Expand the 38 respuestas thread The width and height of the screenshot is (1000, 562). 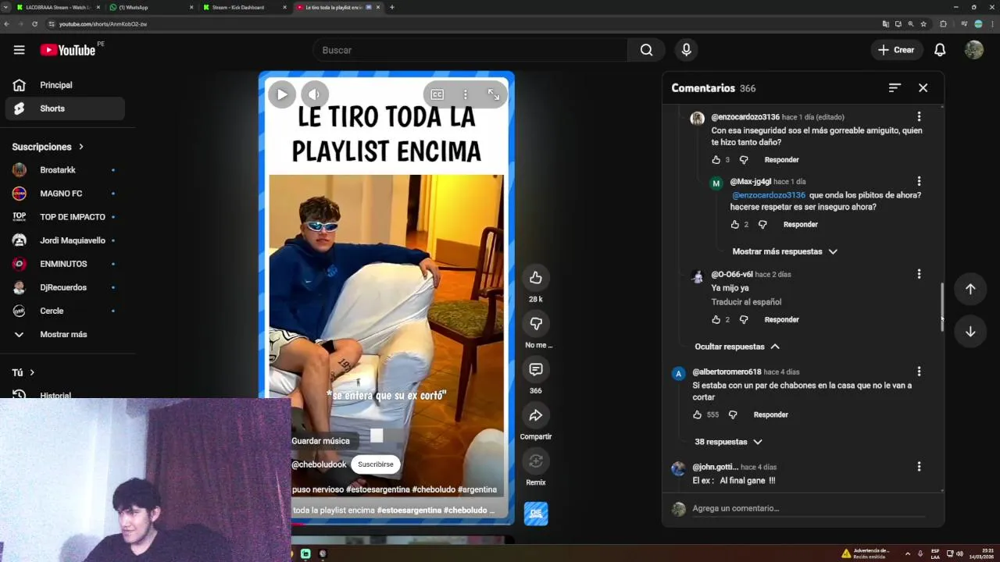pyautogui.click(x=728, y=442)
